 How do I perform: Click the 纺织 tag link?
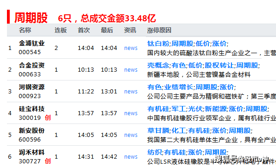(x=155, y=152)
